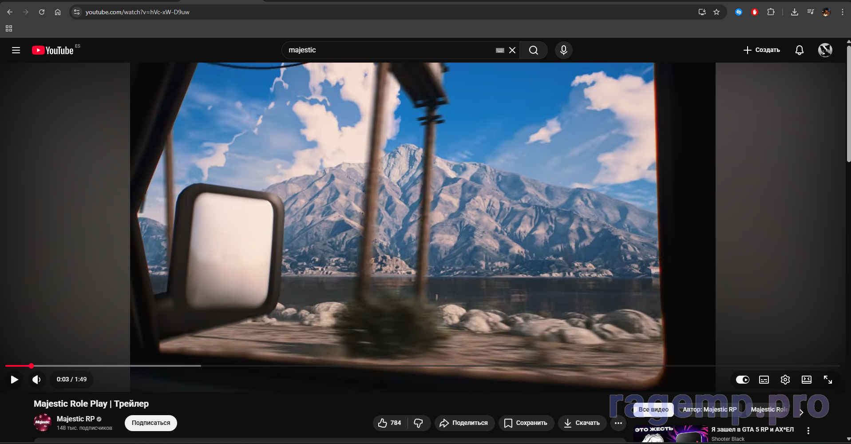Viewport: 851px width, 444px height.
Task: Dislike the Majestic Role Play trailer
Action: (418, 423)
